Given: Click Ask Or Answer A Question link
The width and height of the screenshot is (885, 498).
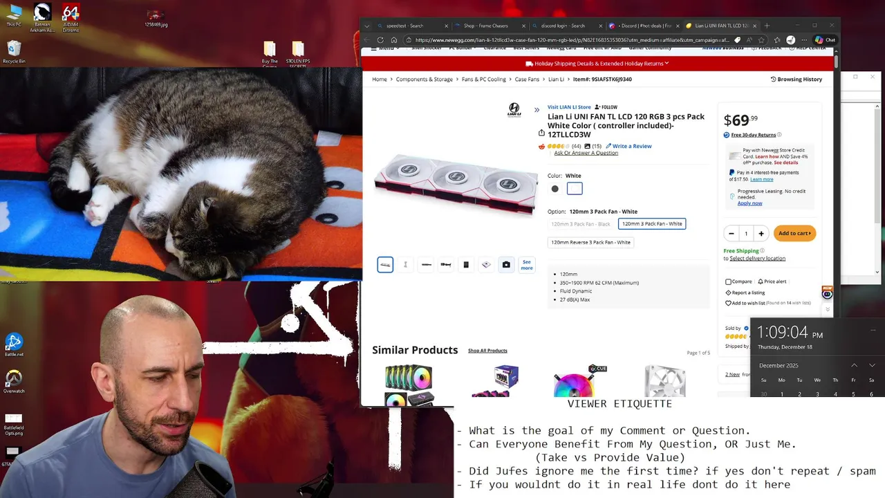Looking at the screenshot, I should click(x=586, y=153).
